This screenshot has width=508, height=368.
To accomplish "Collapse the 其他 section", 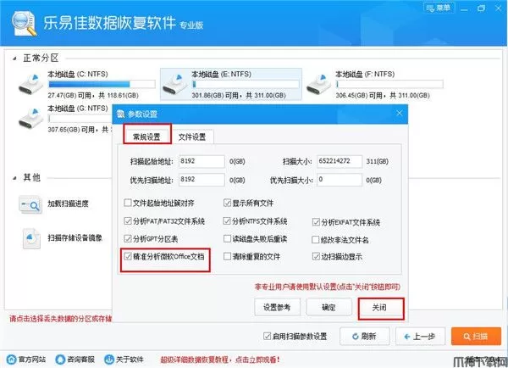I will tap(14, 178).
